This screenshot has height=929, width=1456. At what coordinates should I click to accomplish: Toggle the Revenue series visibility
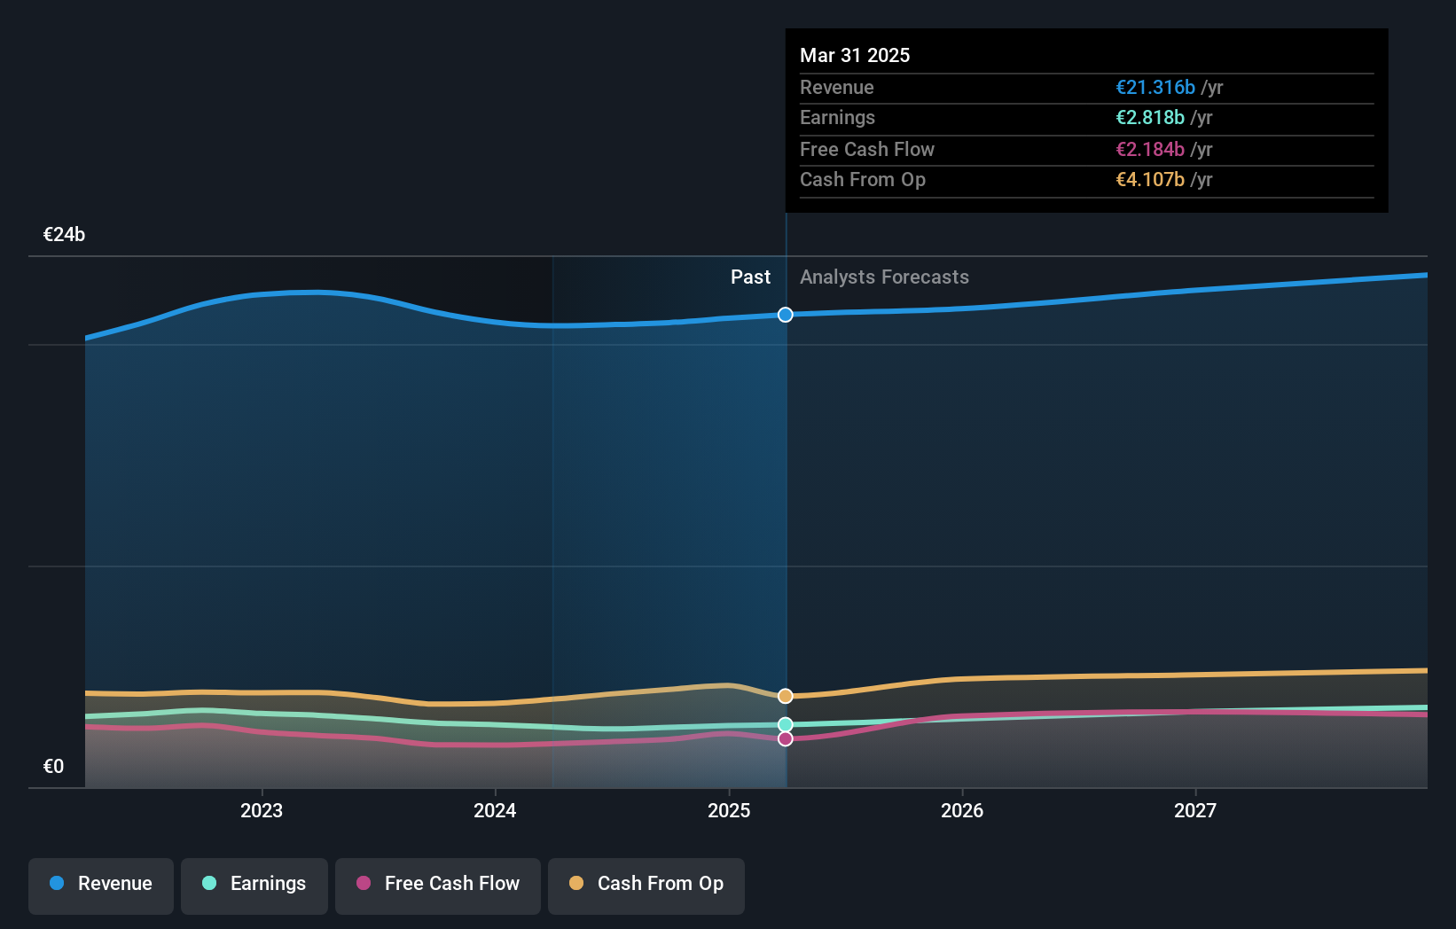click(x=100, y=885)
